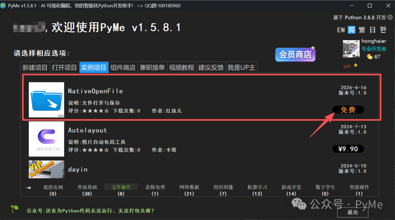Switch language to EN
This screenshot has width=395, height=220.
(341, 30)
